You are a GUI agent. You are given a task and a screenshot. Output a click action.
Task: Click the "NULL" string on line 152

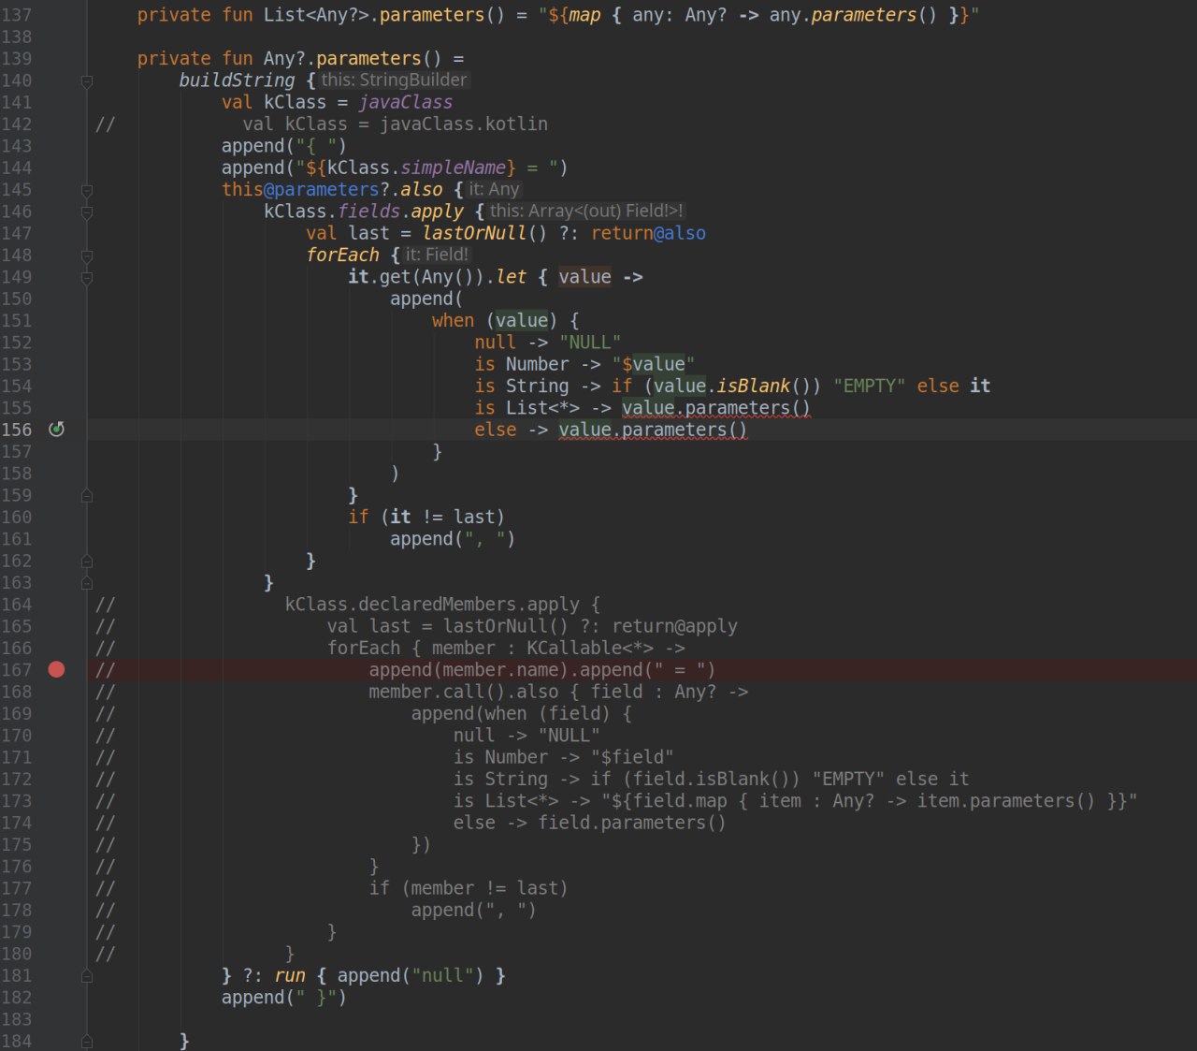[590, 343]
